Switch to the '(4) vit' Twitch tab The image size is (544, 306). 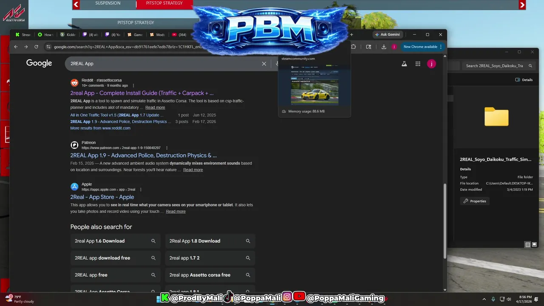[91, 35]
